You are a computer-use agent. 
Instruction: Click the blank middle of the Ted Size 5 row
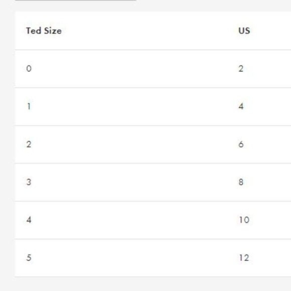[x=134, y=258]
